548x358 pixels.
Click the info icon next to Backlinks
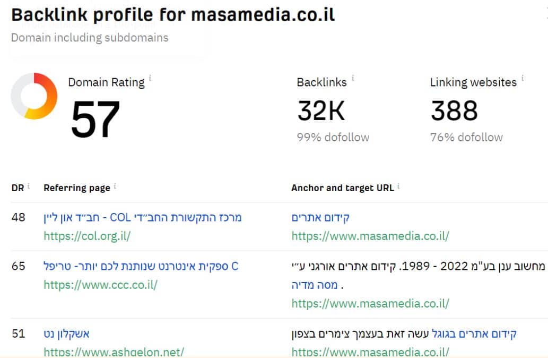353,79
